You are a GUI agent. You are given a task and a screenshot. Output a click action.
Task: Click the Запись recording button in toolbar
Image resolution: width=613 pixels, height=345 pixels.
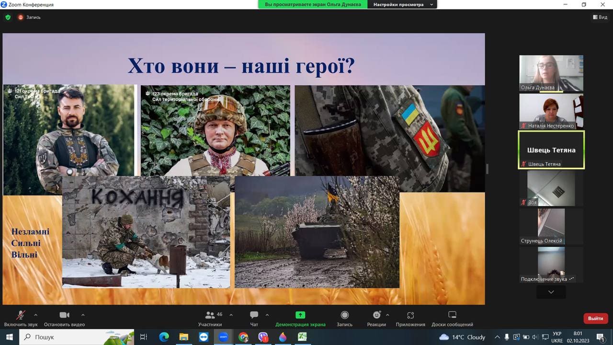tap(344, 319)
